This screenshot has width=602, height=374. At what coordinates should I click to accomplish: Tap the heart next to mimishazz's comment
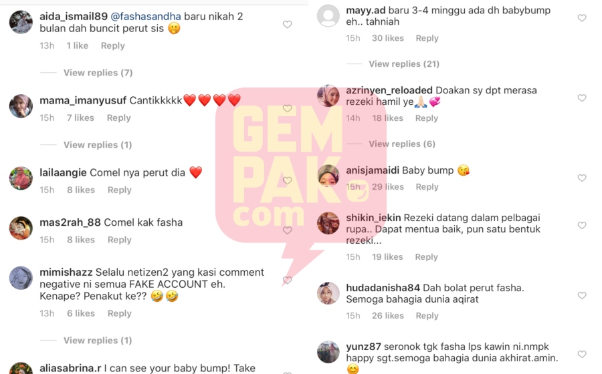(287, 280)
